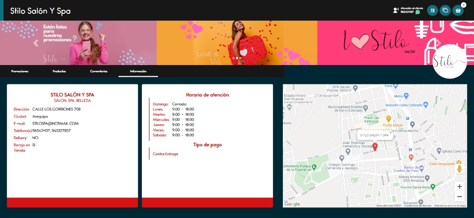The height and width of the screenshot is (218, 474).
Task: Click the Tipo de pago heading
Action: [x=207, y=144]
